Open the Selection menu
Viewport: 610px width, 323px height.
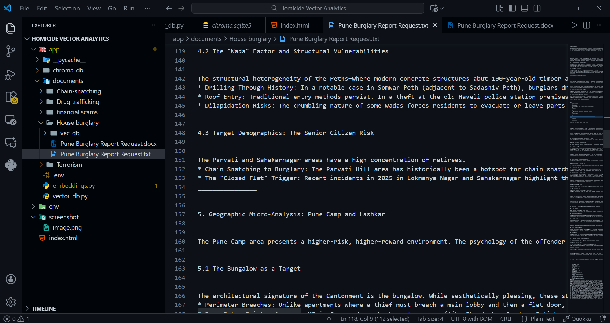coord(67,8)
